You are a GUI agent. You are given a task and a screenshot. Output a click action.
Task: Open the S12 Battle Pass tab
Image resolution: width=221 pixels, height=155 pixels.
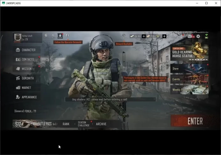(x=35, y=124)
